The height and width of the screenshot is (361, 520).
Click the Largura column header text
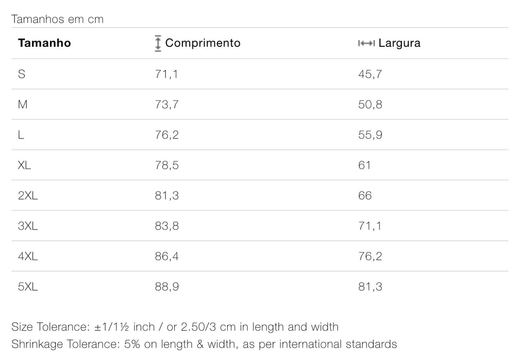coord(399,43)
